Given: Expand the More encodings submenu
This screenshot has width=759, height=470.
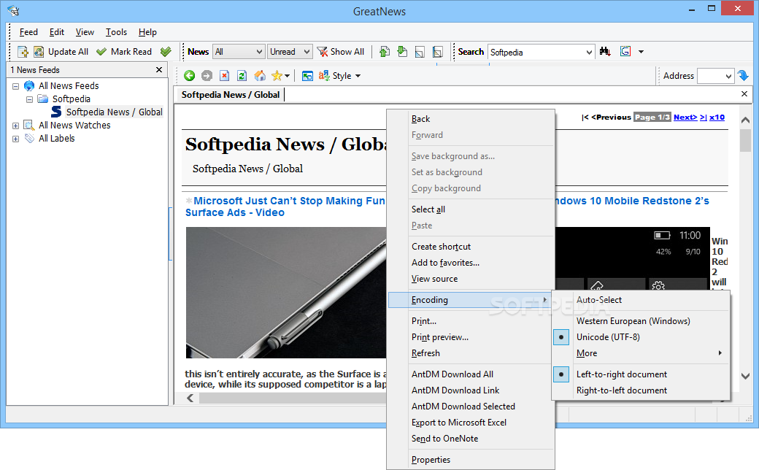Looking at the screenshot, I should [x=641, y=352].
